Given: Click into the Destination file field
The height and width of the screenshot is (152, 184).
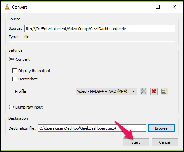Looking at the screenshot, I should pyautogui.click(x=92, y=128).
